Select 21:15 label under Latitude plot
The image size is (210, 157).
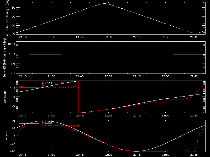[x=23, y=155]
